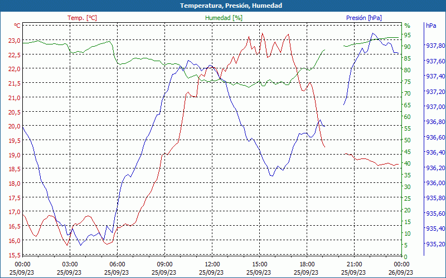Click the 15 humidity axis value

coord(408,222)
